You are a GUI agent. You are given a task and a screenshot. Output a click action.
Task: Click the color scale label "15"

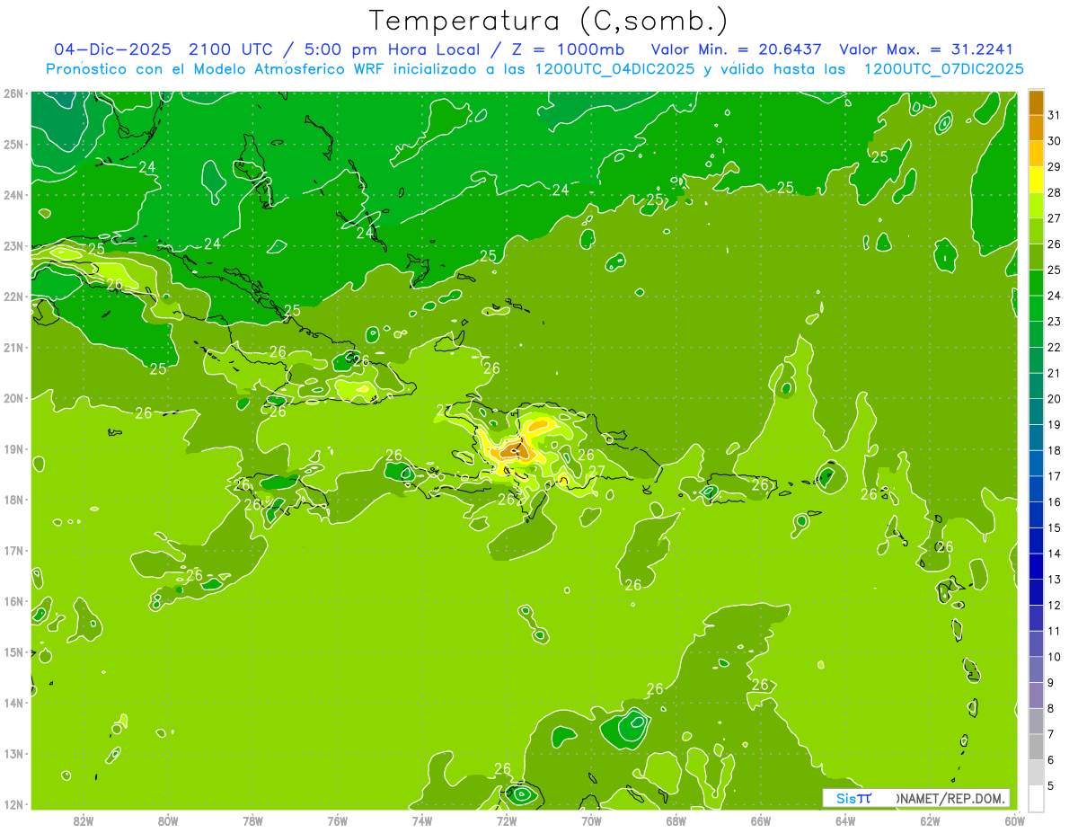(x=1054, y=527)
